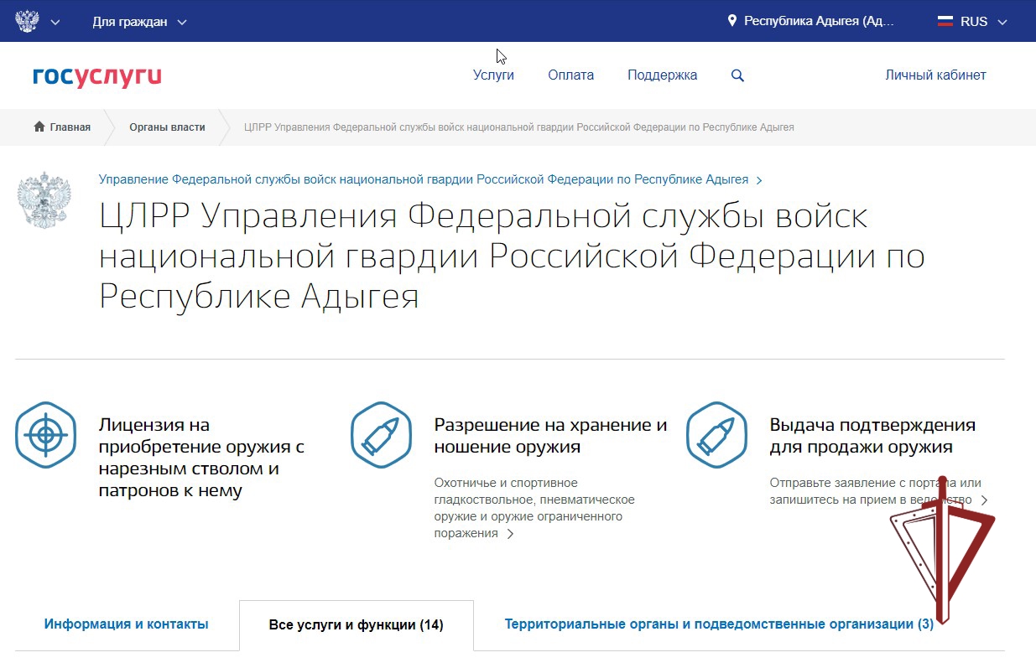Open Лицензия на приобретение оружия service
The image size is (1036, 668).
tap(201, 458)
